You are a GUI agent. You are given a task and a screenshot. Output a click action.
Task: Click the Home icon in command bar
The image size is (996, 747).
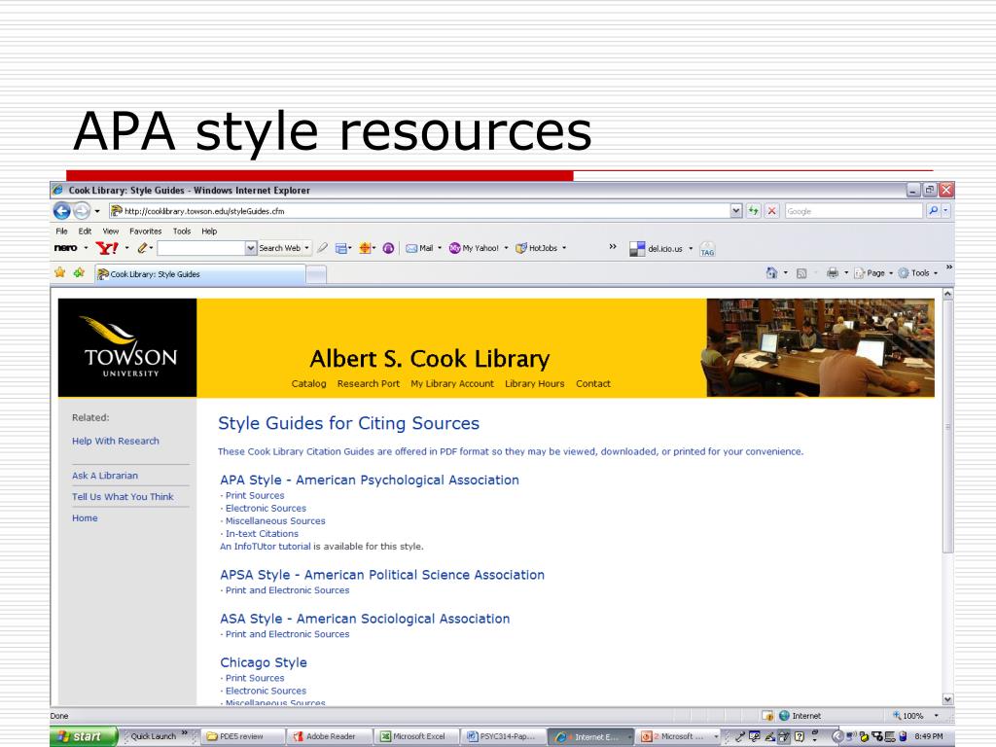point(771,273)
